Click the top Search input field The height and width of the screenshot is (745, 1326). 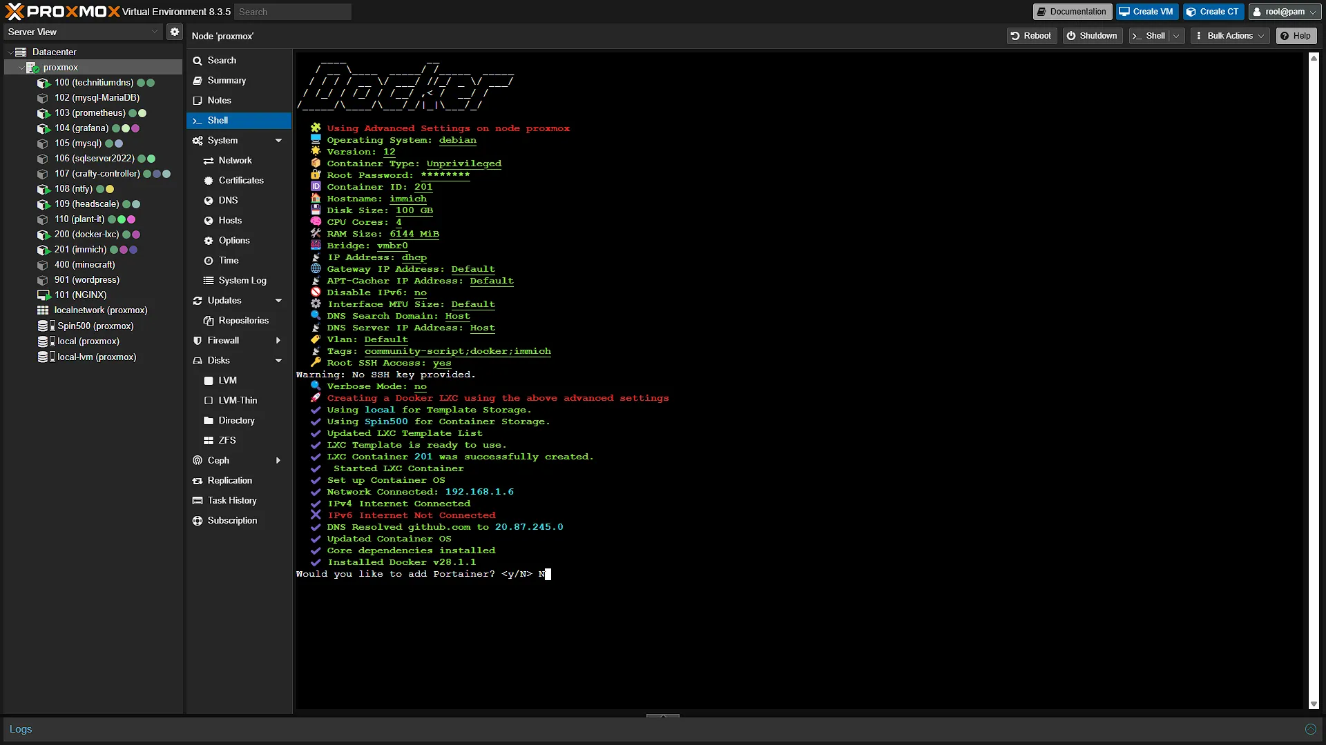point(293,12)
